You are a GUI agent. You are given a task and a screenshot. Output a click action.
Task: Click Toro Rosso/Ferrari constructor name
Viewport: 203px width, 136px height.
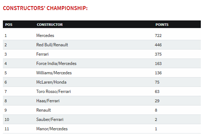pos(54,92)
